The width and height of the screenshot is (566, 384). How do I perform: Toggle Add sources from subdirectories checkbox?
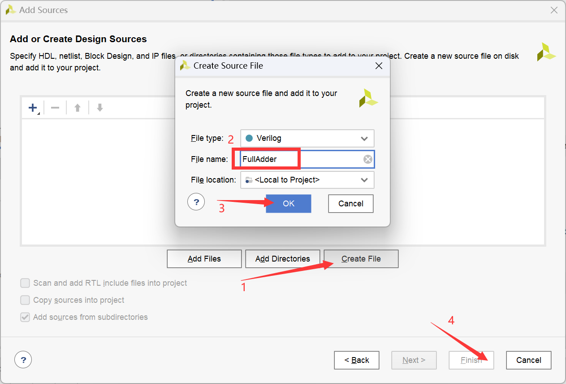[25, 317]
